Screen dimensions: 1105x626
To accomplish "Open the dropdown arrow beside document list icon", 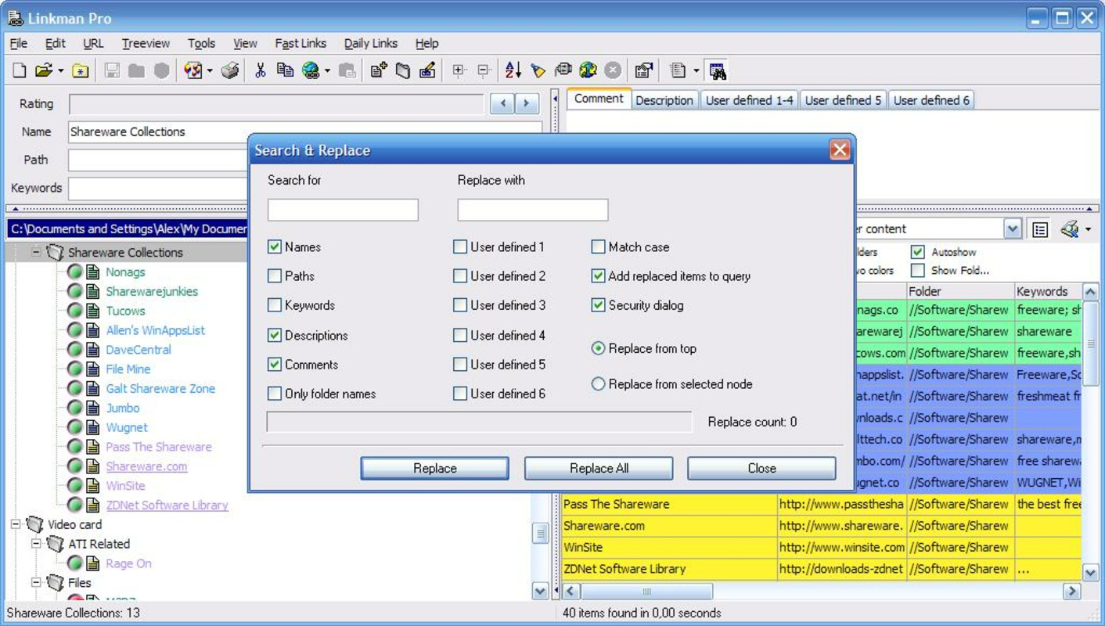I will click(695, 71).
